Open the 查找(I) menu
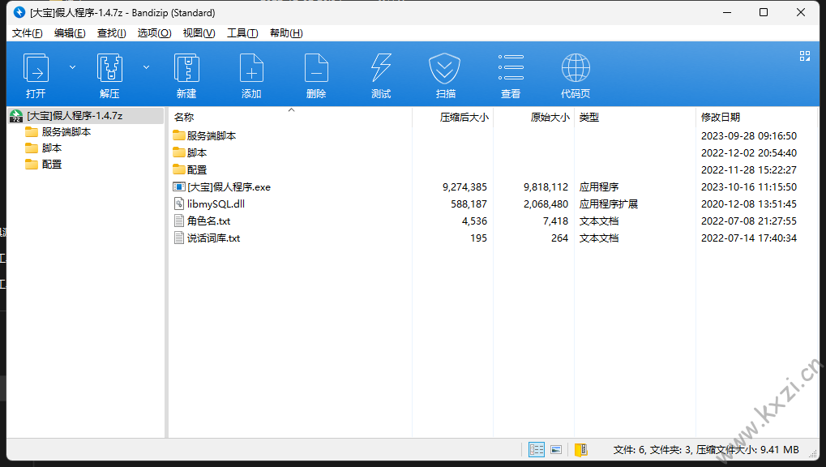Screen dimensions: 826x467 111,33
